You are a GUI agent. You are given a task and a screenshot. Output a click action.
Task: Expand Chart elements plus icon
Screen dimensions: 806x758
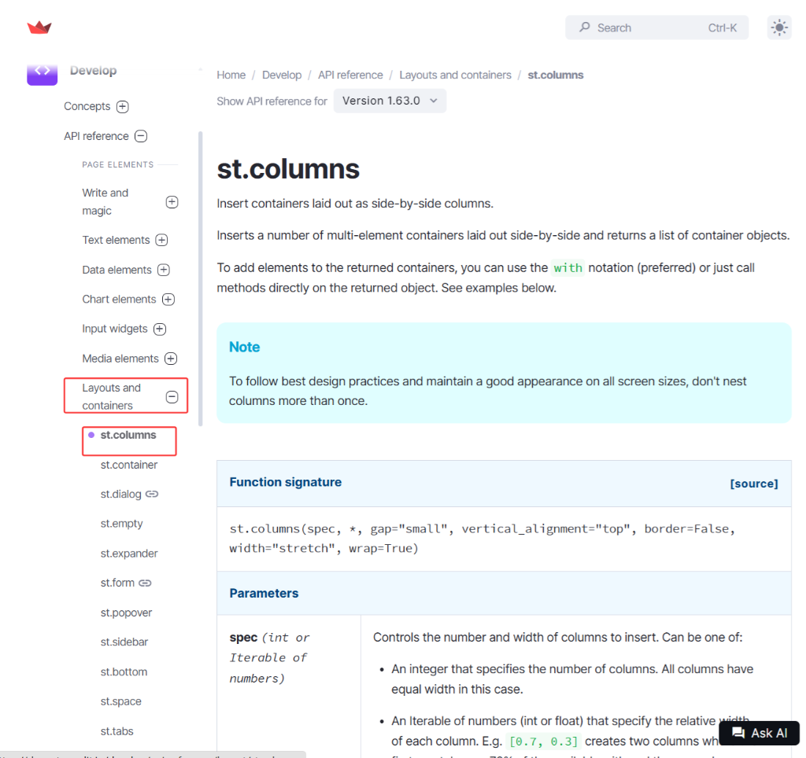click(168, 300)
